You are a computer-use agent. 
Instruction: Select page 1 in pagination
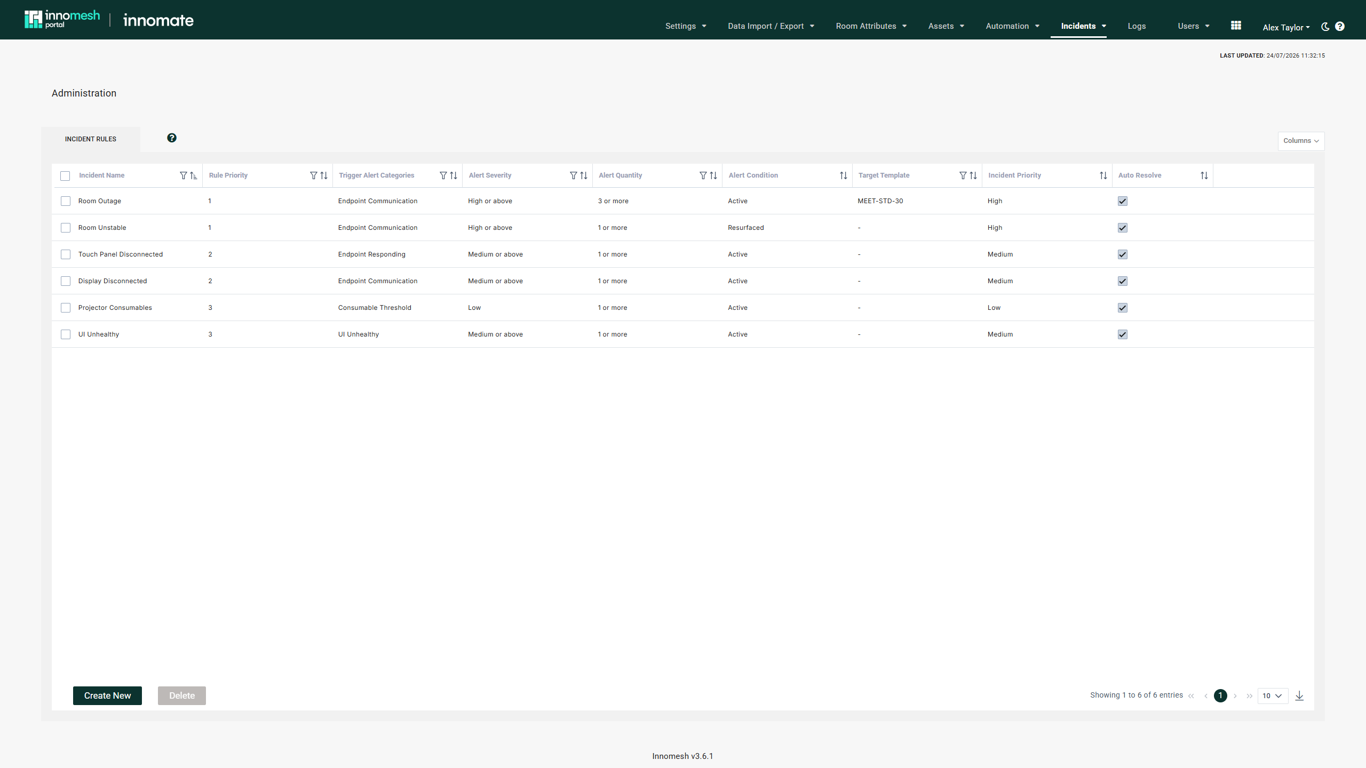[1220, 695]
